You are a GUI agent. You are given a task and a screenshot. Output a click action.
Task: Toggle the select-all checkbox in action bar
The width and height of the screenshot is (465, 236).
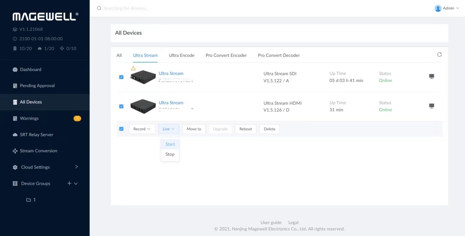[121, 129]
